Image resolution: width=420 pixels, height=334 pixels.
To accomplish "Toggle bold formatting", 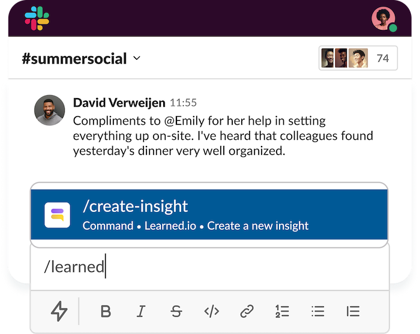I will tap(106, 311).
